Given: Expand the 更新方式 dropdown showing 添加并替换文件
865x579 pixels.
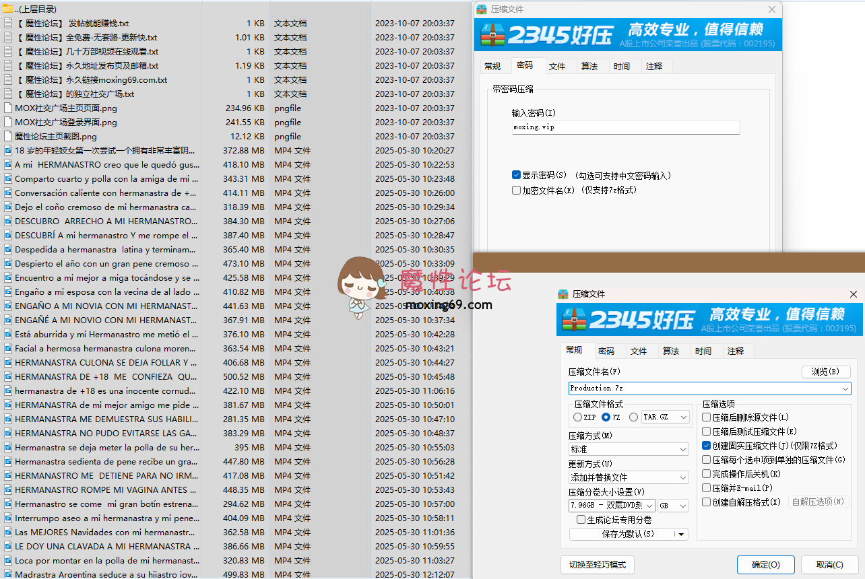Looking at the screenshot, I should click(x=628, y=477).
